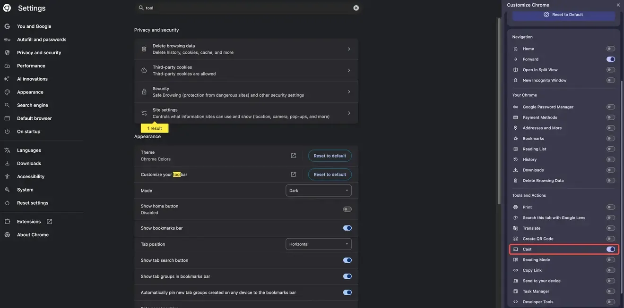Open On startup settings

pyautogui.click(x=29, y=132)
